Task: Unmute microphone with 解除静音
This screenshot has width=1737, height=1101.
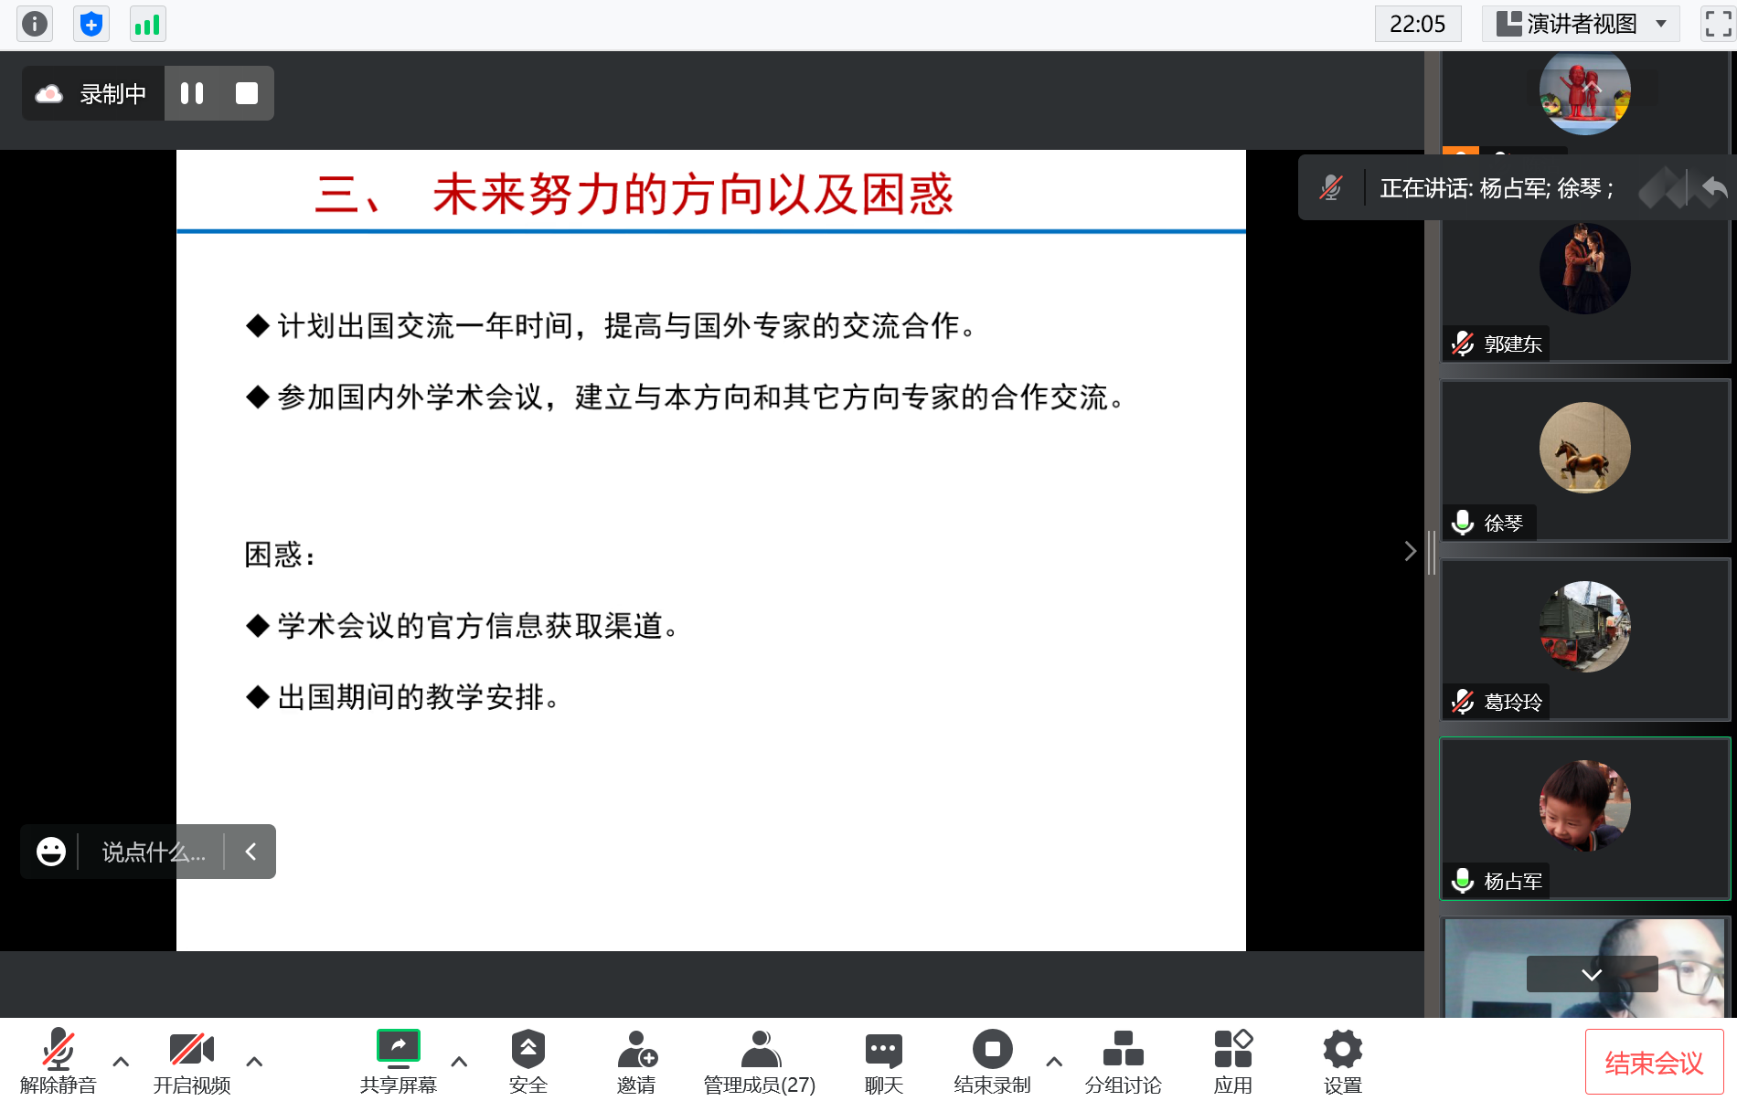Action: pyautogui.click(x=58, y=1060)
